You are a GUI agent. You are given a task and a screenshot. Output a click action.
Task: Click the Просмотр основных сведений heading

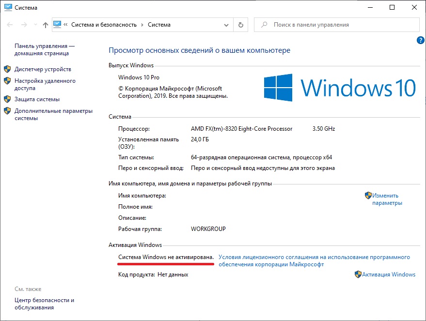click(x=199, y=50)
